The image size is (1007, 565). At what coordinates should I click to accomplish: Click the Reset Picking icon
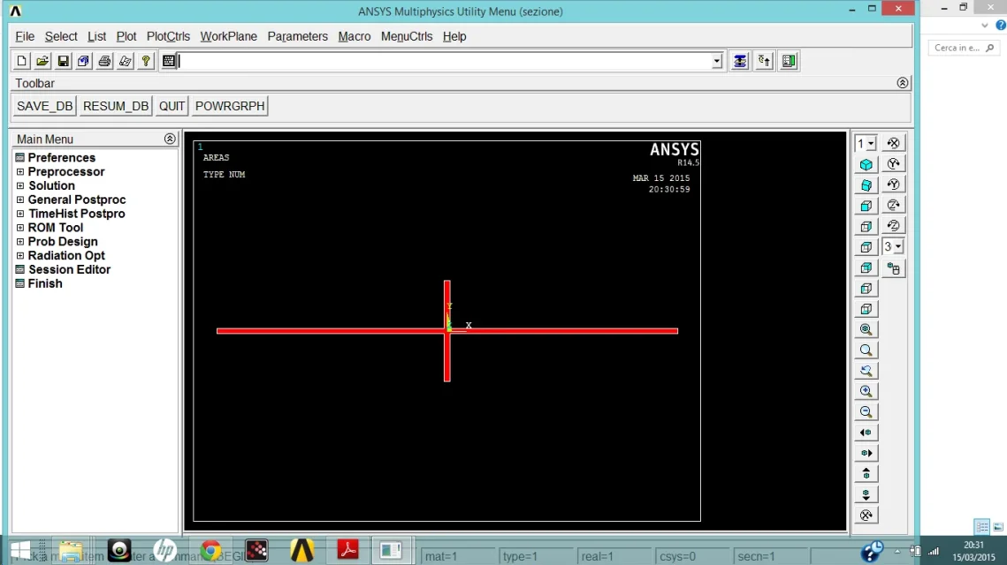[764, 61]
